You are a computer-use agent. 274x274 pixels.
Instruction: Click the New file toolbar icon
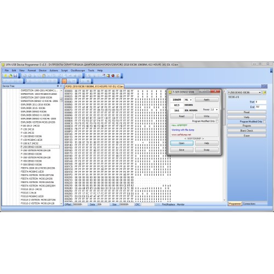click(x=5, y=76)
